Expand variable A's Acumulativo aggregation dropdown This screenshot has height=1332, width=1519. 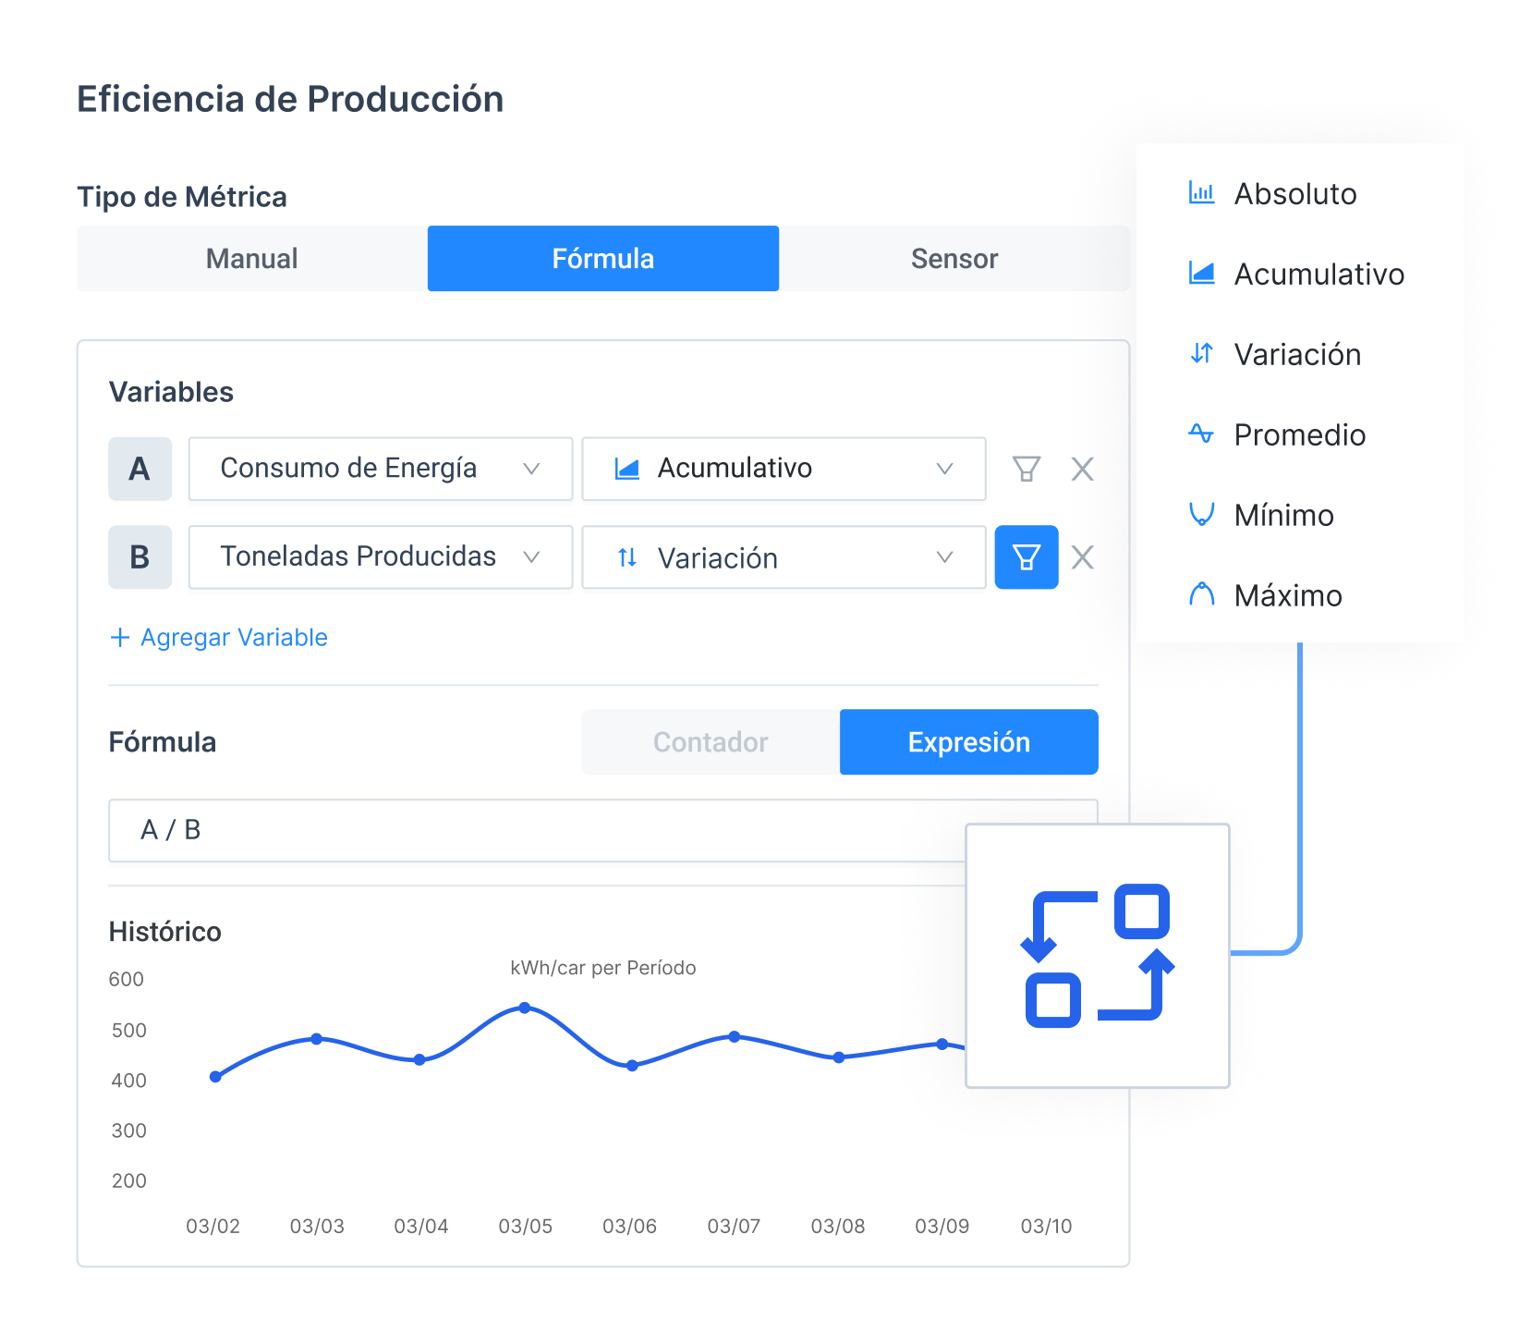click(x=783, y=469)
